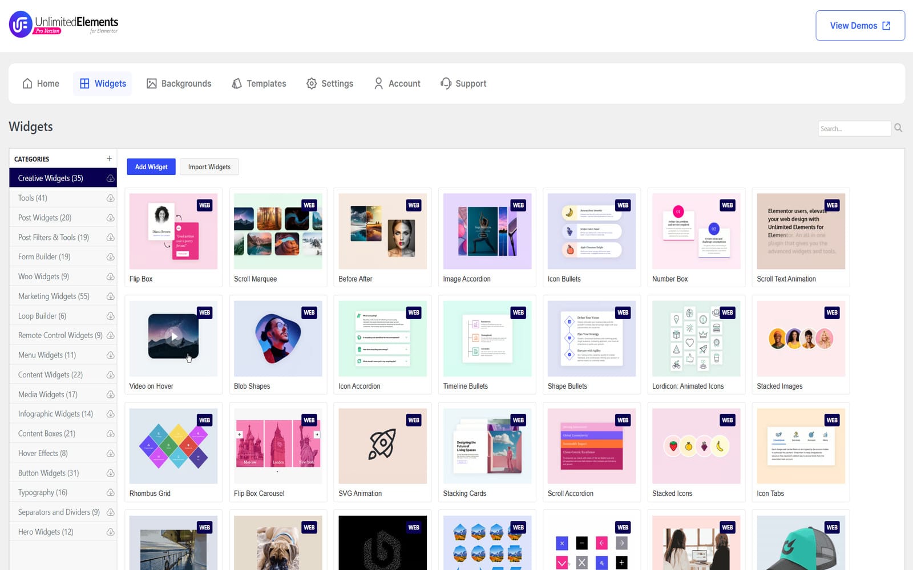This screenshot has height=570, width=913.
Task: Click the search magnifier icon
Action: (898, 128)
